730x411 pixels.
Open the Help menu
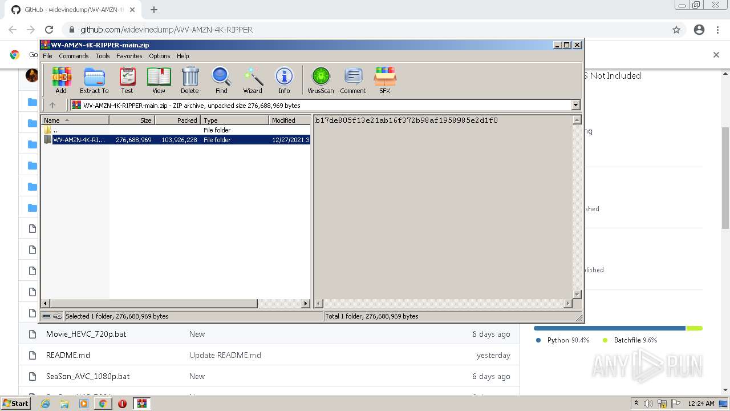point(182,56)
